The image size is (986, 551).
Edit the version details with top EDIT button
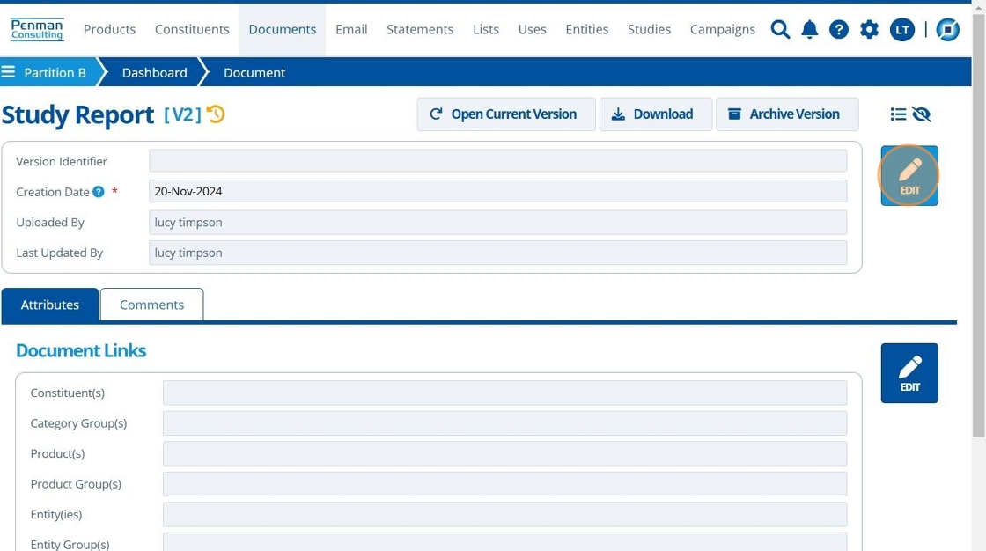click(909, 175)
